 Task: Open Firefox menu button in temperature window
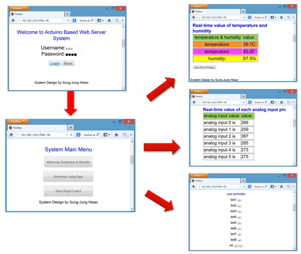(199, 6)
